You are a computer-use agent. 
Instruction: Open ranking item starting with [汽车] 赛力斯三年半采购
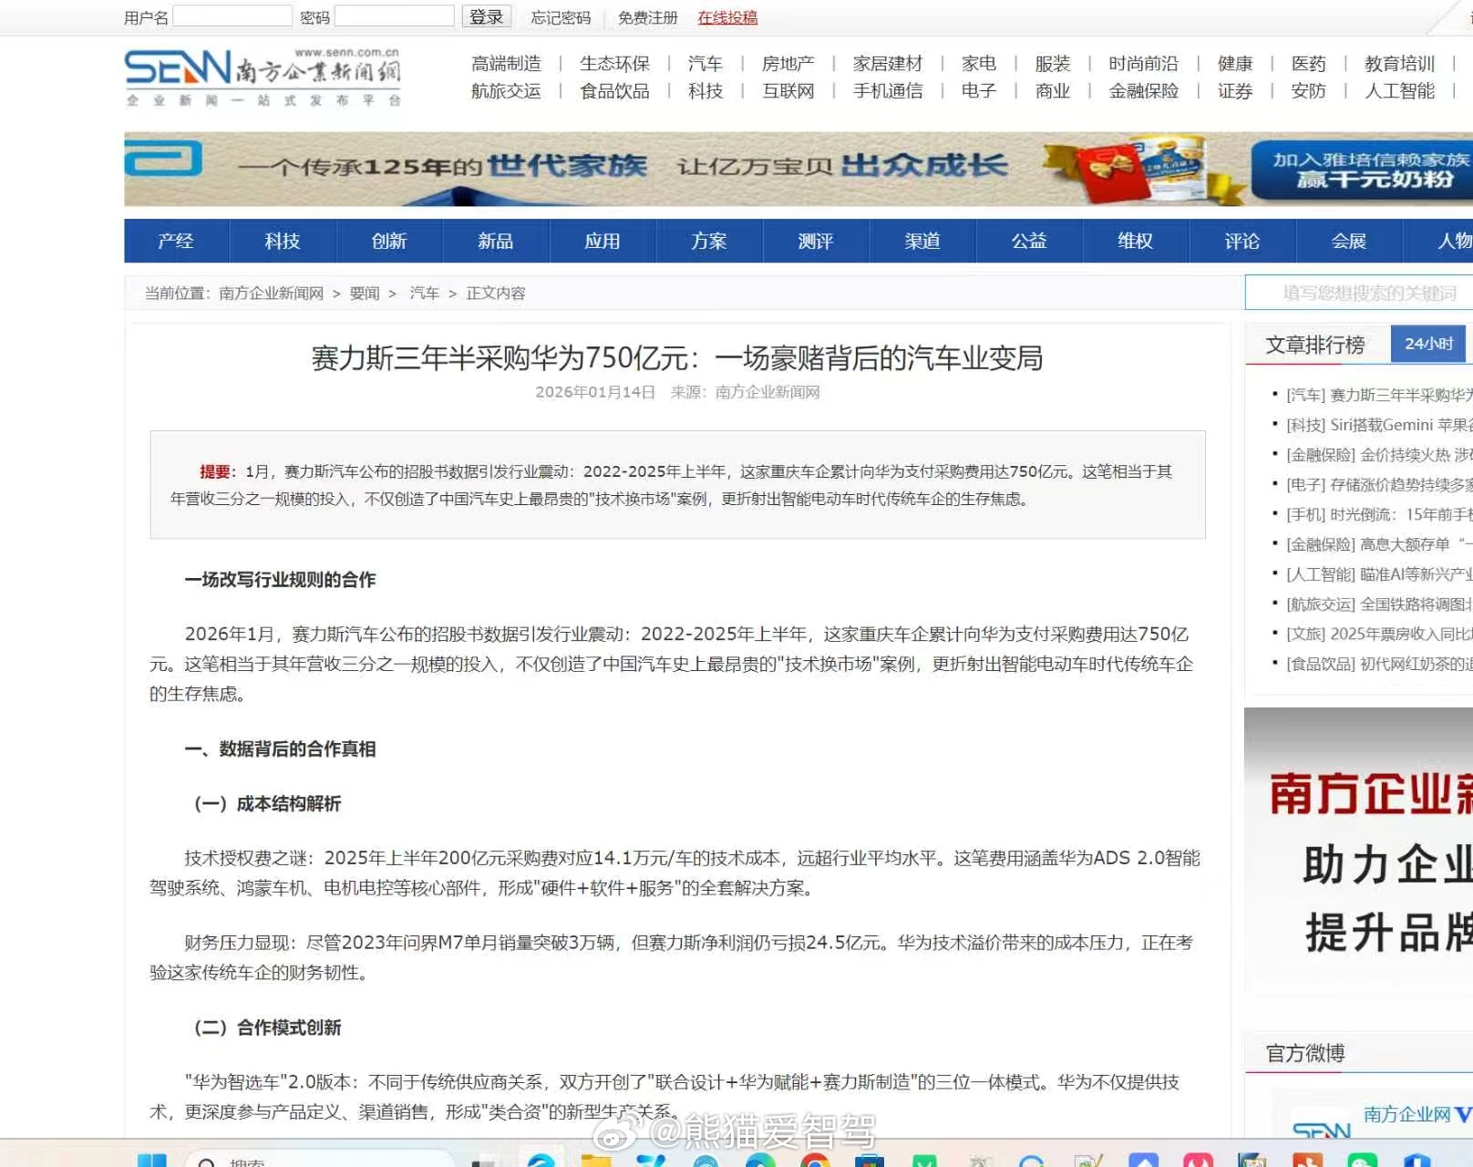click(1379, 395)
